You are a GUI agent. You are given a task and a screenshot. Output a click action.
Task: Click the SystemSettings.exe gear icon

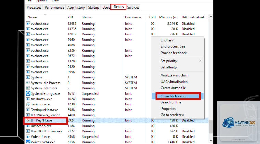pos(28,93)
